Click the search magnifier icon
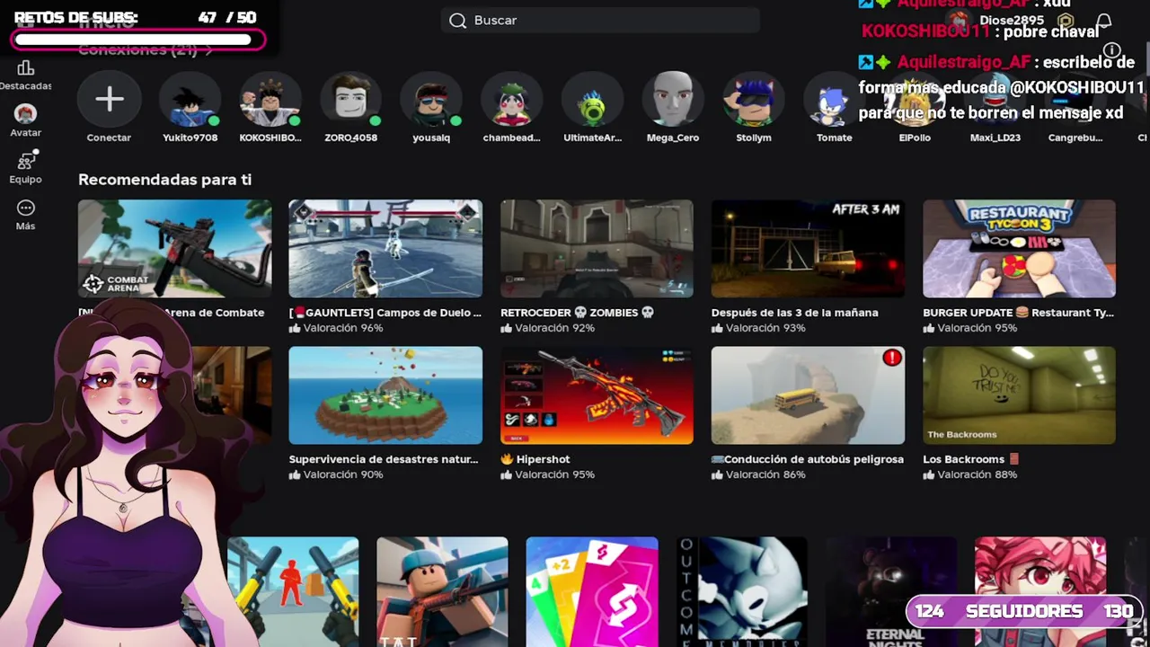Viewport: 1150px width, 647px height. click(457, 21)
